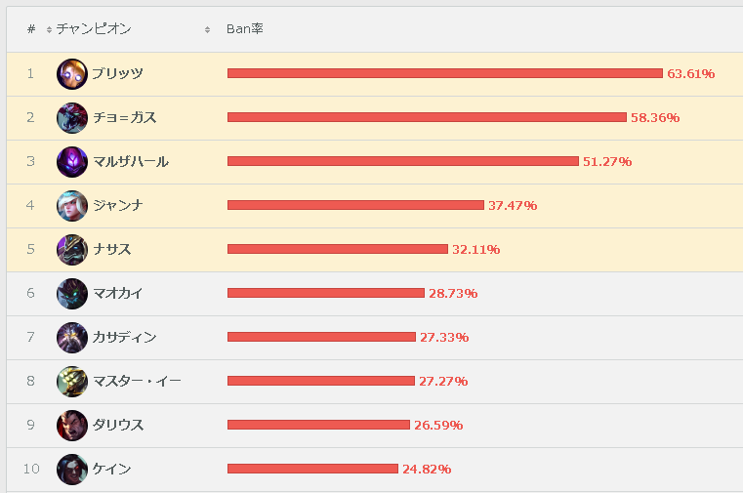The height and width of the screenshot is (493, 743).
Task: Click the 24.82% percentage value
Action: coord(427,469)
